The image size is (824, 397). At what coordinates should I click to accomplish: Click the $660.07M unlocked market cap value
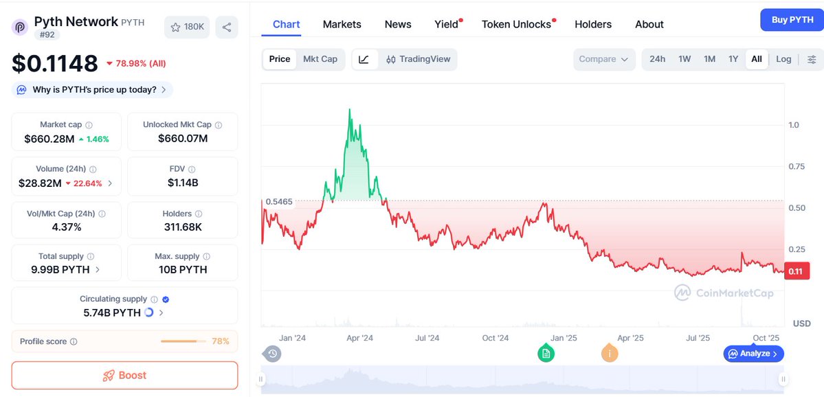[x=183, y=139]
